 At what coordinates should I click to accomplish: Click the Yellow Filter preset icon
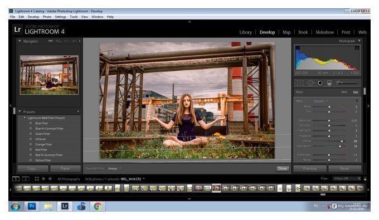click(x=31, y=160)
